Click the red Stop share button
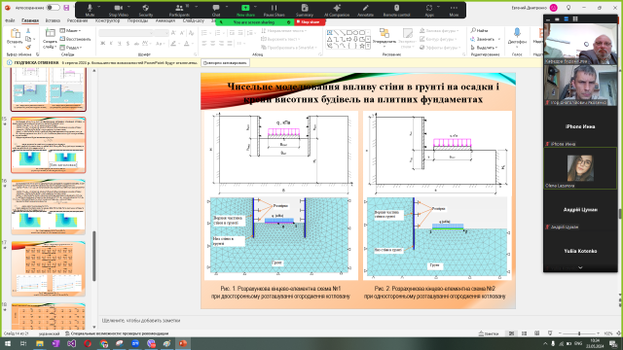This screenshot has width=623, height=350. 310,22
